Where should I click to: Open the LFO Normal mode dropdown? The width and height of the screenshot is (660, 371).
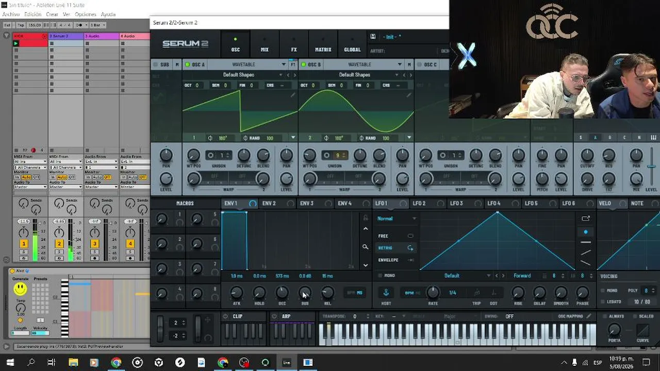(397, 218)
